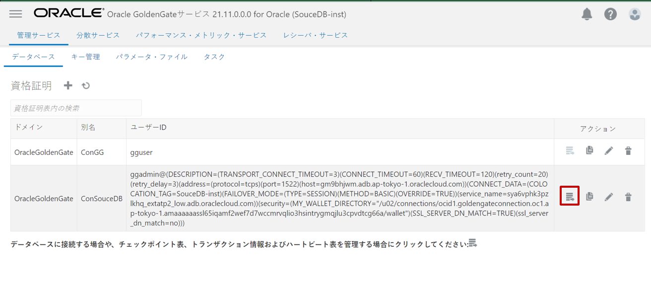651x288 pixels.
Task: Open the hamburger navigation menu
Action: 15,14
